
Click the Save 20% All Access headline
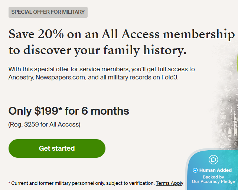[x=121, y=35]
